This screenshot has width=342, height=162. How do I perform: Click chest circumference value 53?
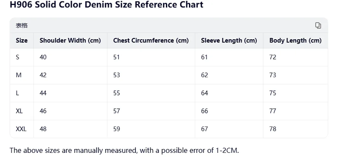(117, 75)
